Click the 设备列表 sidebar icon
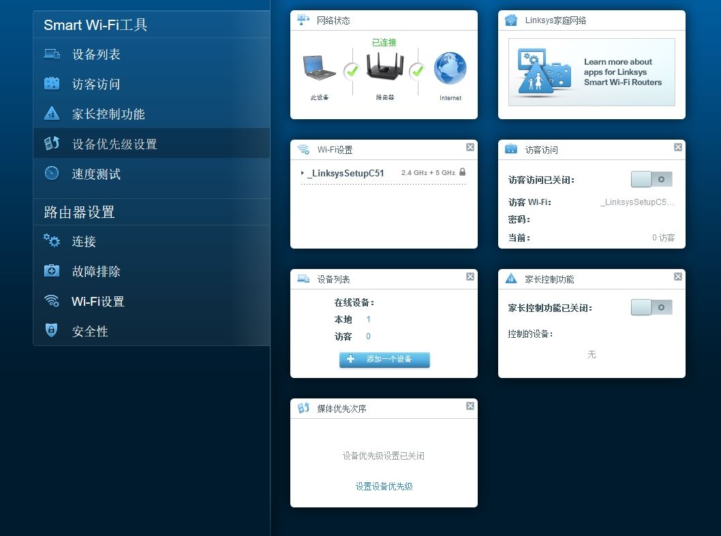Viewport: 721px width, 536px height. [52, 54]
